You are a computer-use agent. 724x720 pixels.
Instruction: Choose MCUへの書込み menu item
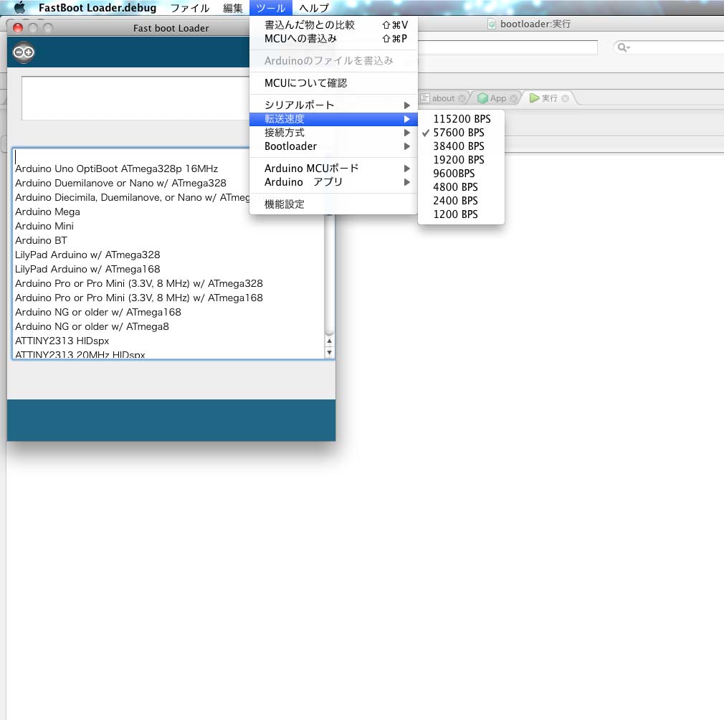[333, 38]
